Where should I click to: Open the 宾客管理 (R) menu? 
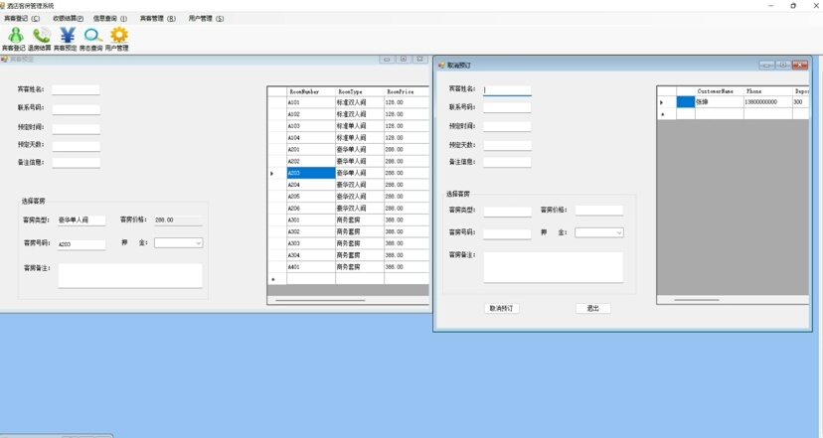click(x=158, y=18)
